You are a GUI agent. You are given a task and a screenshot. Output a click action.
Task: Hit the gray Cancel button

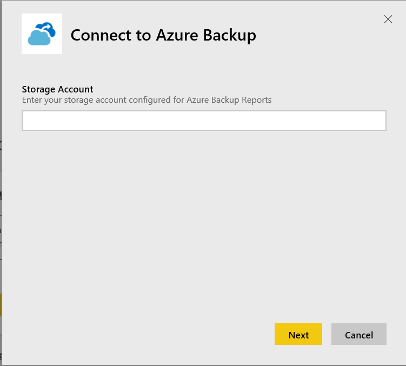358,335
